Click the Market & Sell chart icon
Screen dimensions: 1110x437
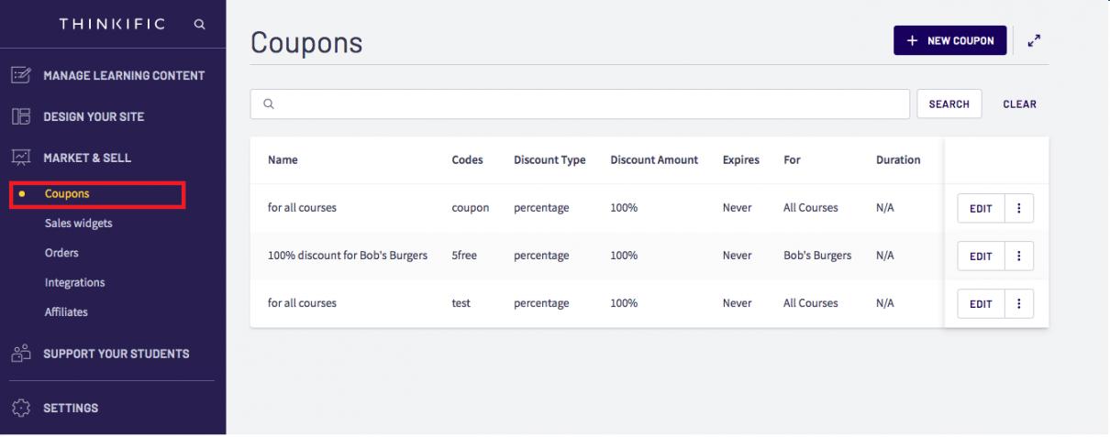(x=19, y=158)
